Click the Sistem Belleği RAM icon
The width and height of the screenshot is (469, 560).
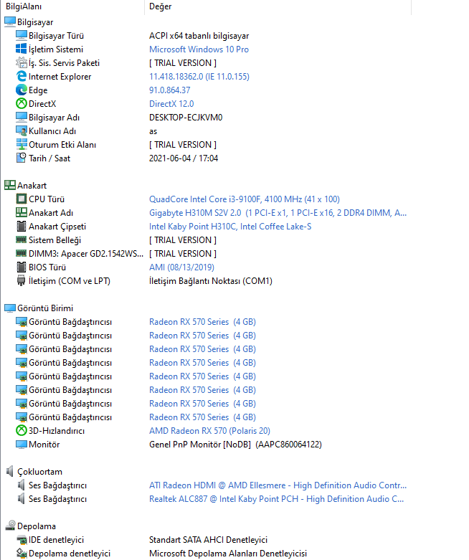(x=22, y=239)
